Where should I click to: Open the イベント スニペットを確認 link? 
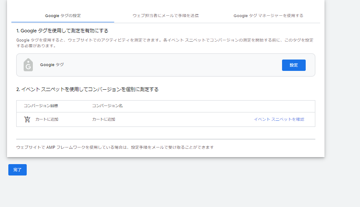click(279, 119)
